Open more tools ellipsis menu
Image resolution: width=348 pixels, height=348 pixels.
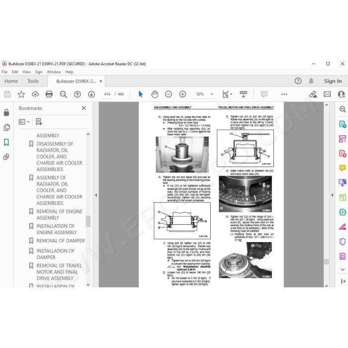[284, 94]
